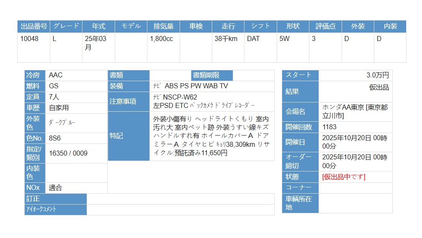This screenshot has height=238, width=422.
Task: Click the empty 訂正 correction field
Action: (180, 199)
